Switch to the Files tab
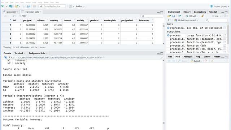The image size is (231, 130). [170, 57]
